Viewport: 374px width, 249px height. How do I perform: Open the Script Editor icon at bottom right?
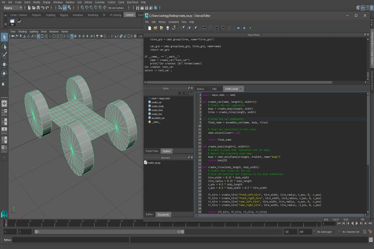pos(371,240)
